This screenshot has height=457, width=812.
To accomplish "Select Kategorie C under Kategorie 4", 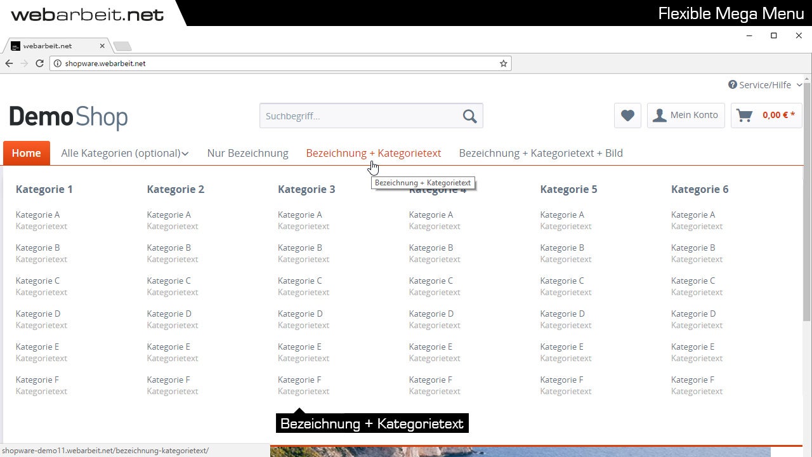I will click(431, 281).
